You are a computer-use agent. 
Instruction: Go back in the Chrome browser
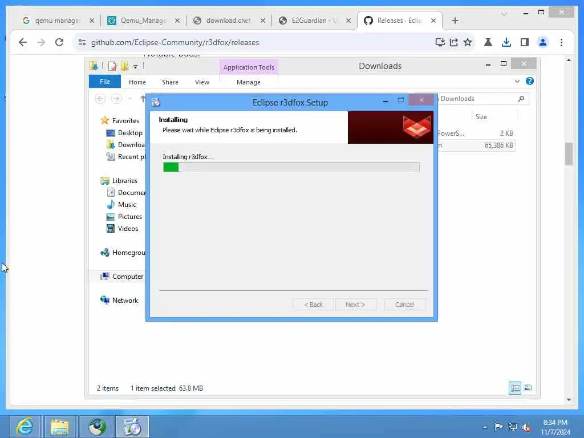[x=23, y=42]
